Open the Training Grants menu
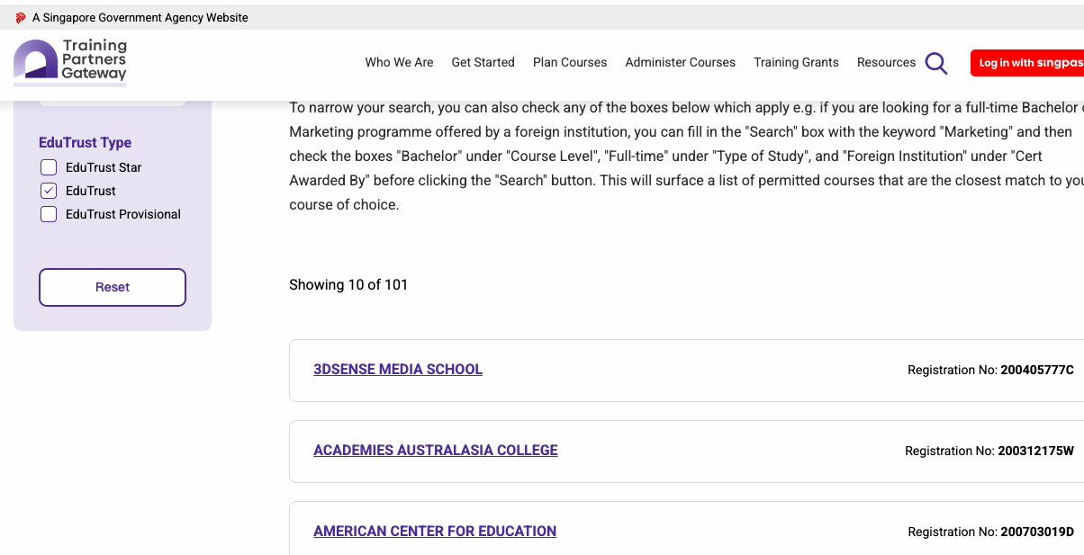Viewport: 1084px width, 555px height. pos(796,63)
